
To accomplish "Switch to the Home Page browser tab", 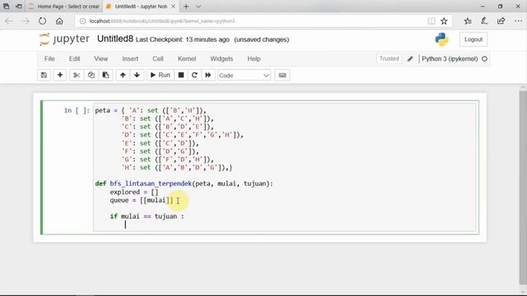I will tap(63, 7).
